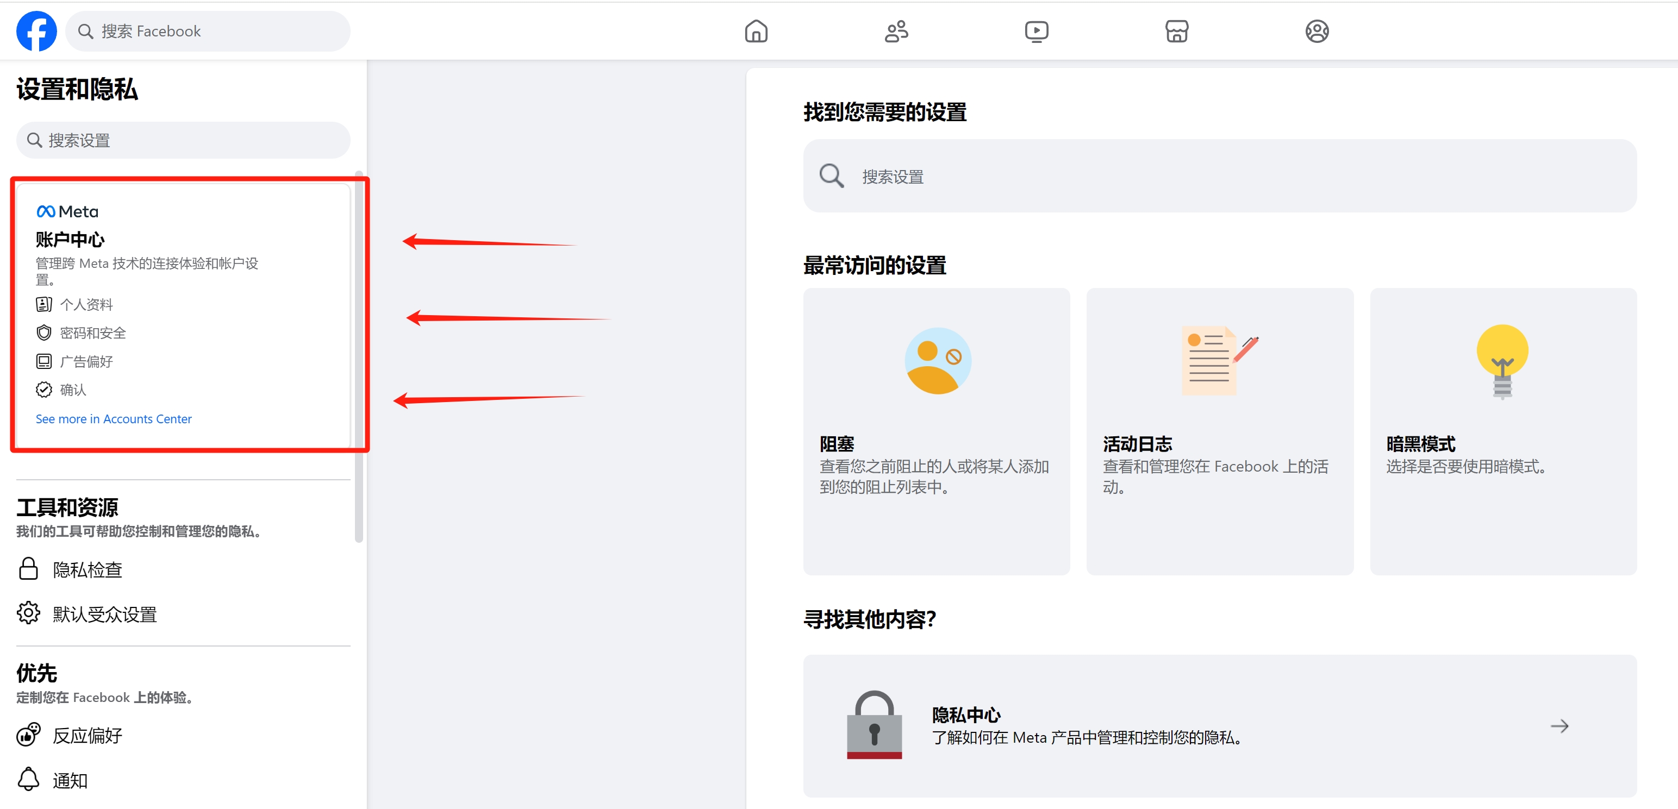Click the 隐私检查 lock icon

point(28,569)
